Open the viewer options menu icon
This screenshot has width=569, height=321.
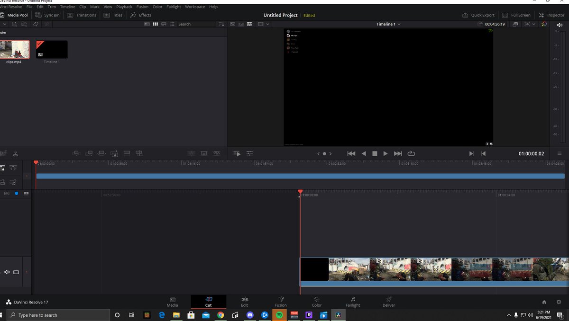click(560, 153)
